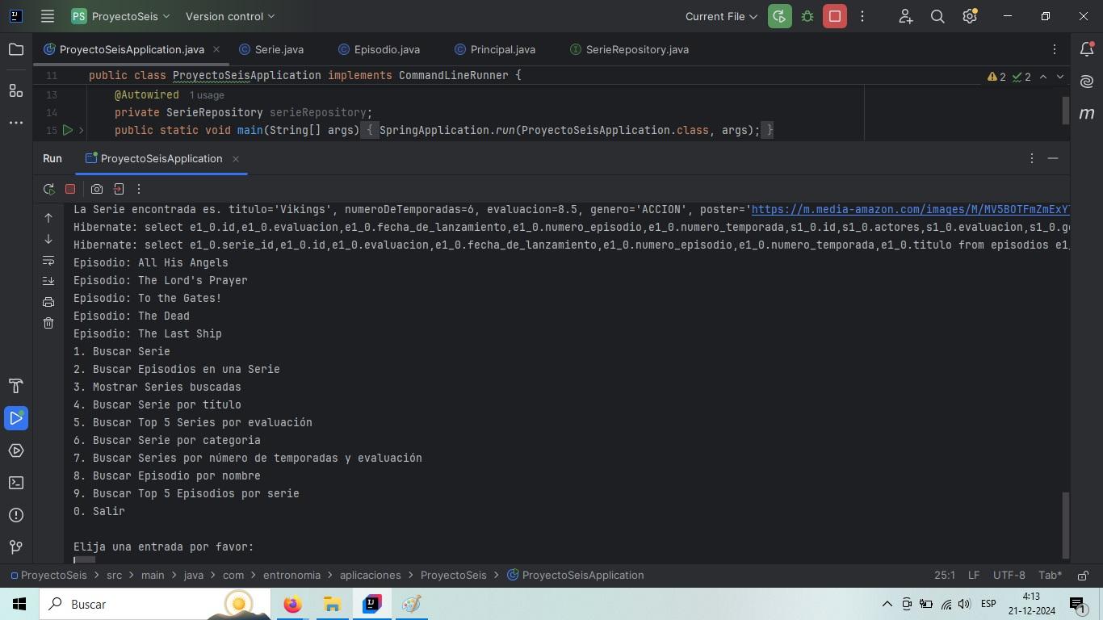Open the Build tool window
This screenshot has width=1103, height=620.
[16, 386]
